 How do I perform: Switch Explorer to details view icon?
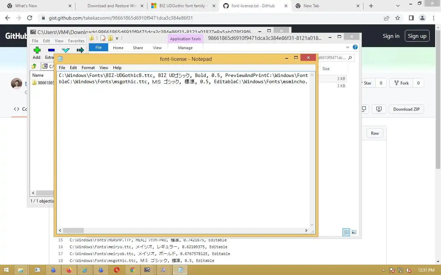[x=346, y=232]
